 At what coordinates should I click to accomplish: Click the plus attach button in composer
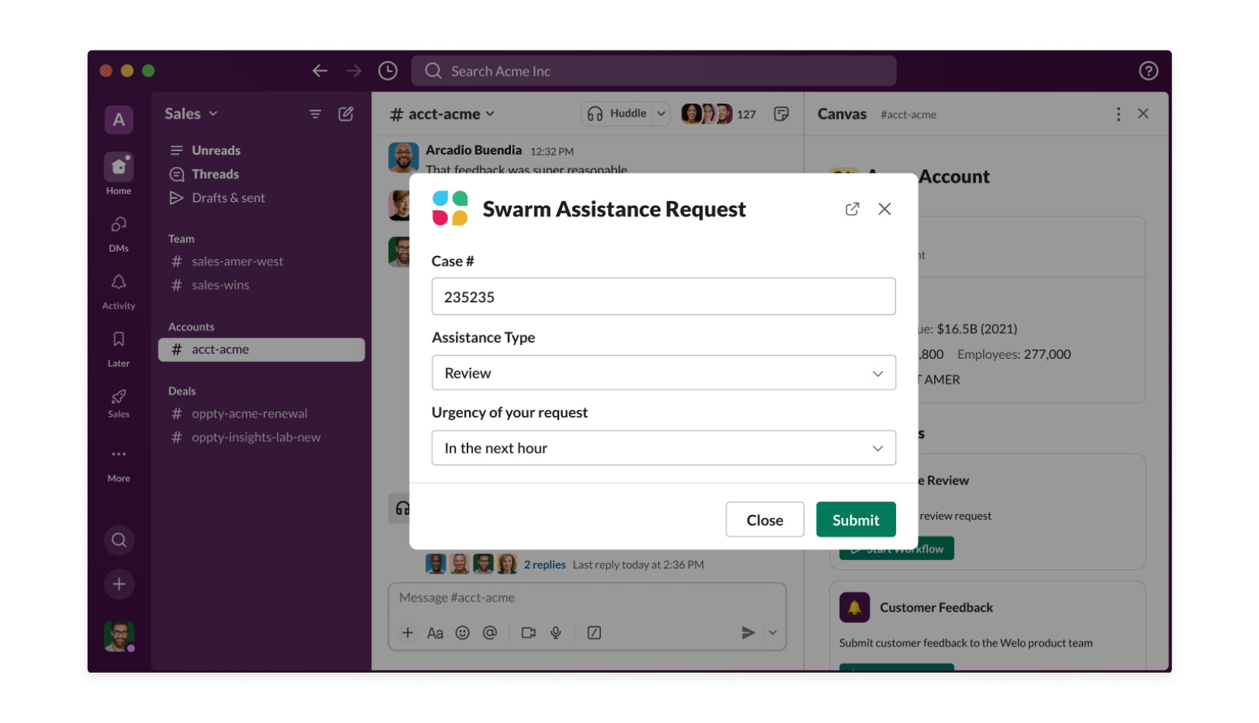point(408,633)
